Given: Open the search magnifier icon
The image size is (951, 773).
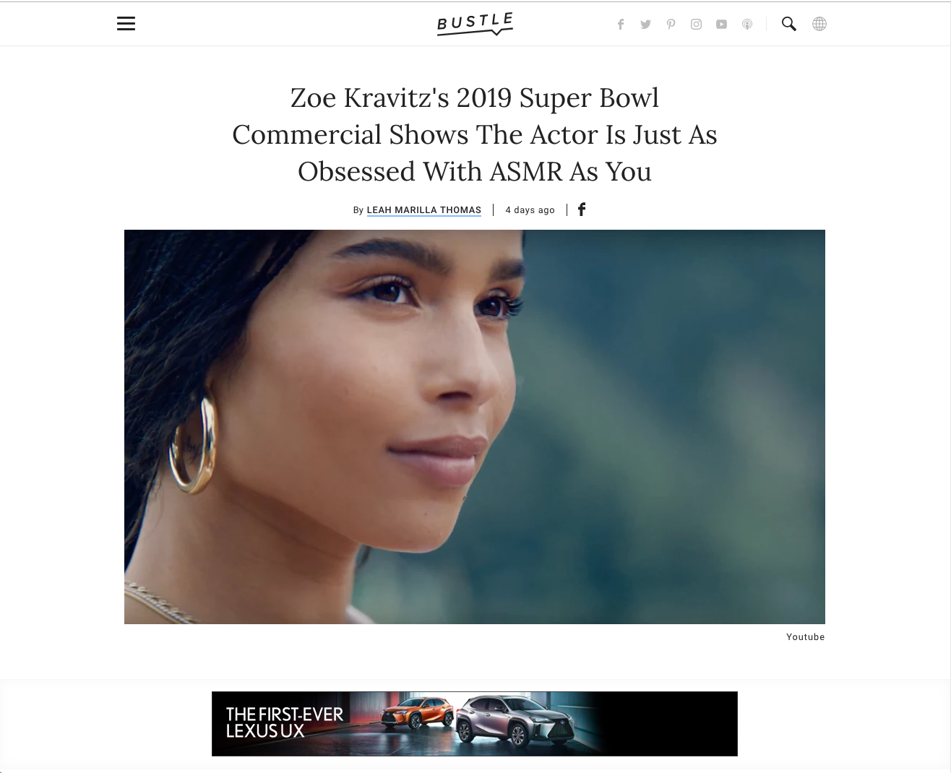Looking at the screenshot, I should coord(788,24).
